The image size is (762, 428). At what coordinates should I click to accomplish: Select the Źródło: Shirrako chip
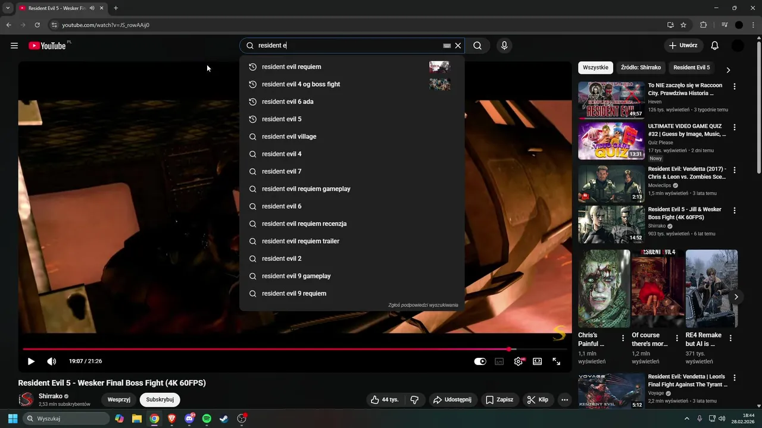pyautogui.click(x=641, y=68)
